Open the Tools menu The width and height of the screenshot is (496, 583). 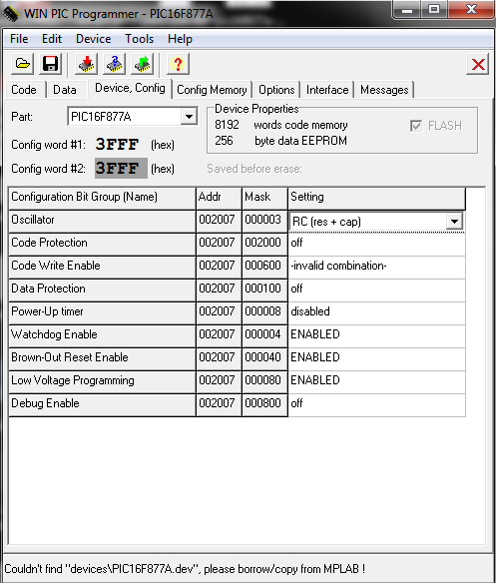coord(139,39)
